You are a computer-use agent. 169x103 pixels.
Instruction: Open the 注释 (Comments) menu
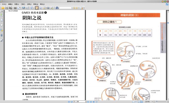(x=29, y=4)
